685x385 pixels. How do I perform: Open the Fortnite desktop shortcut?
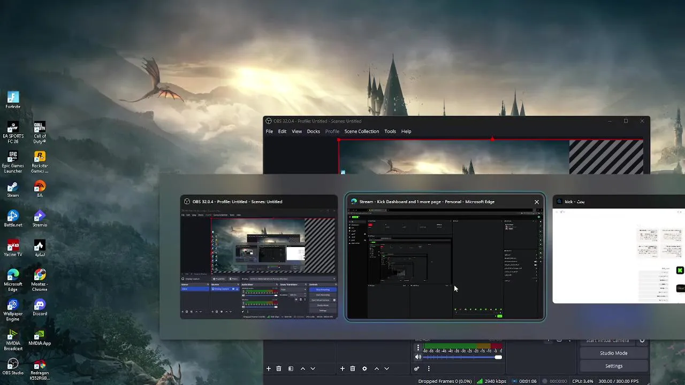[13, 100]
